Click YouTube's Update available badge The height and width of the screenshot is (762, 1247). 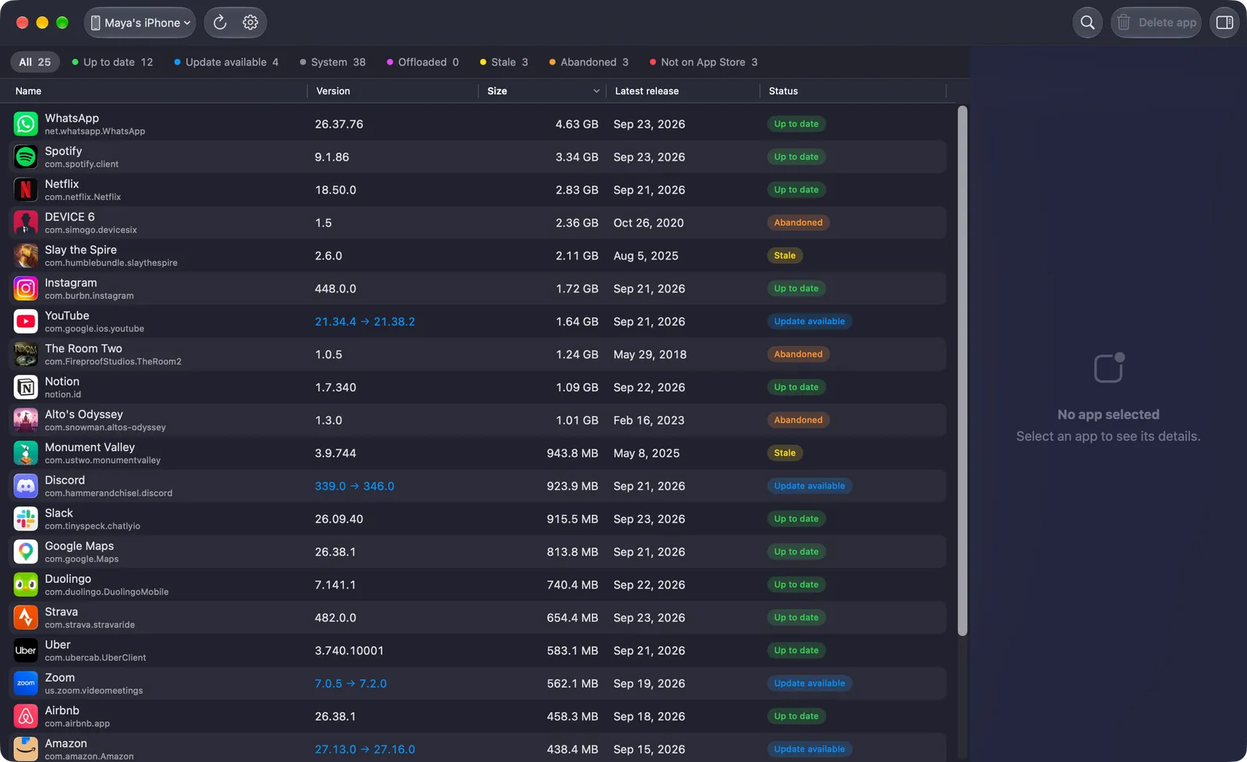point(809,321)
